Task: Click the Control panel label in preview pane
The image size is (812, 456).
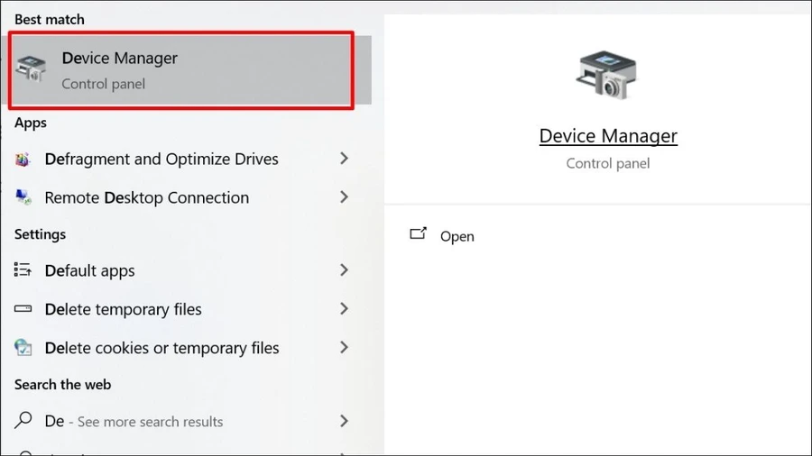Action: tap(608, 163)
